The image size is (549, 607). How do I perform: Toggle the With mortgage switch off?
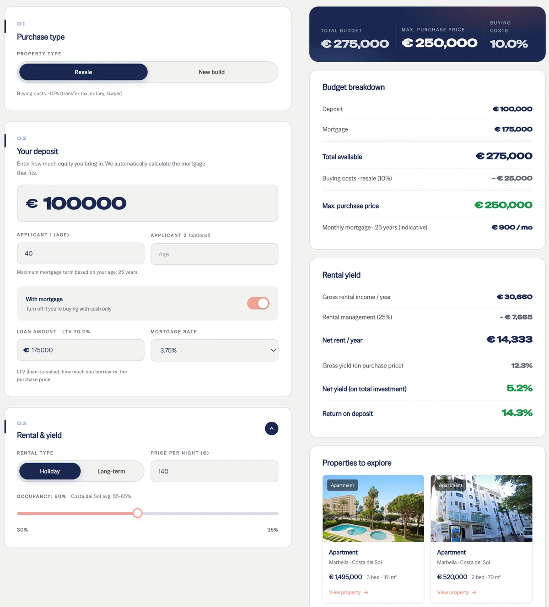258,303
